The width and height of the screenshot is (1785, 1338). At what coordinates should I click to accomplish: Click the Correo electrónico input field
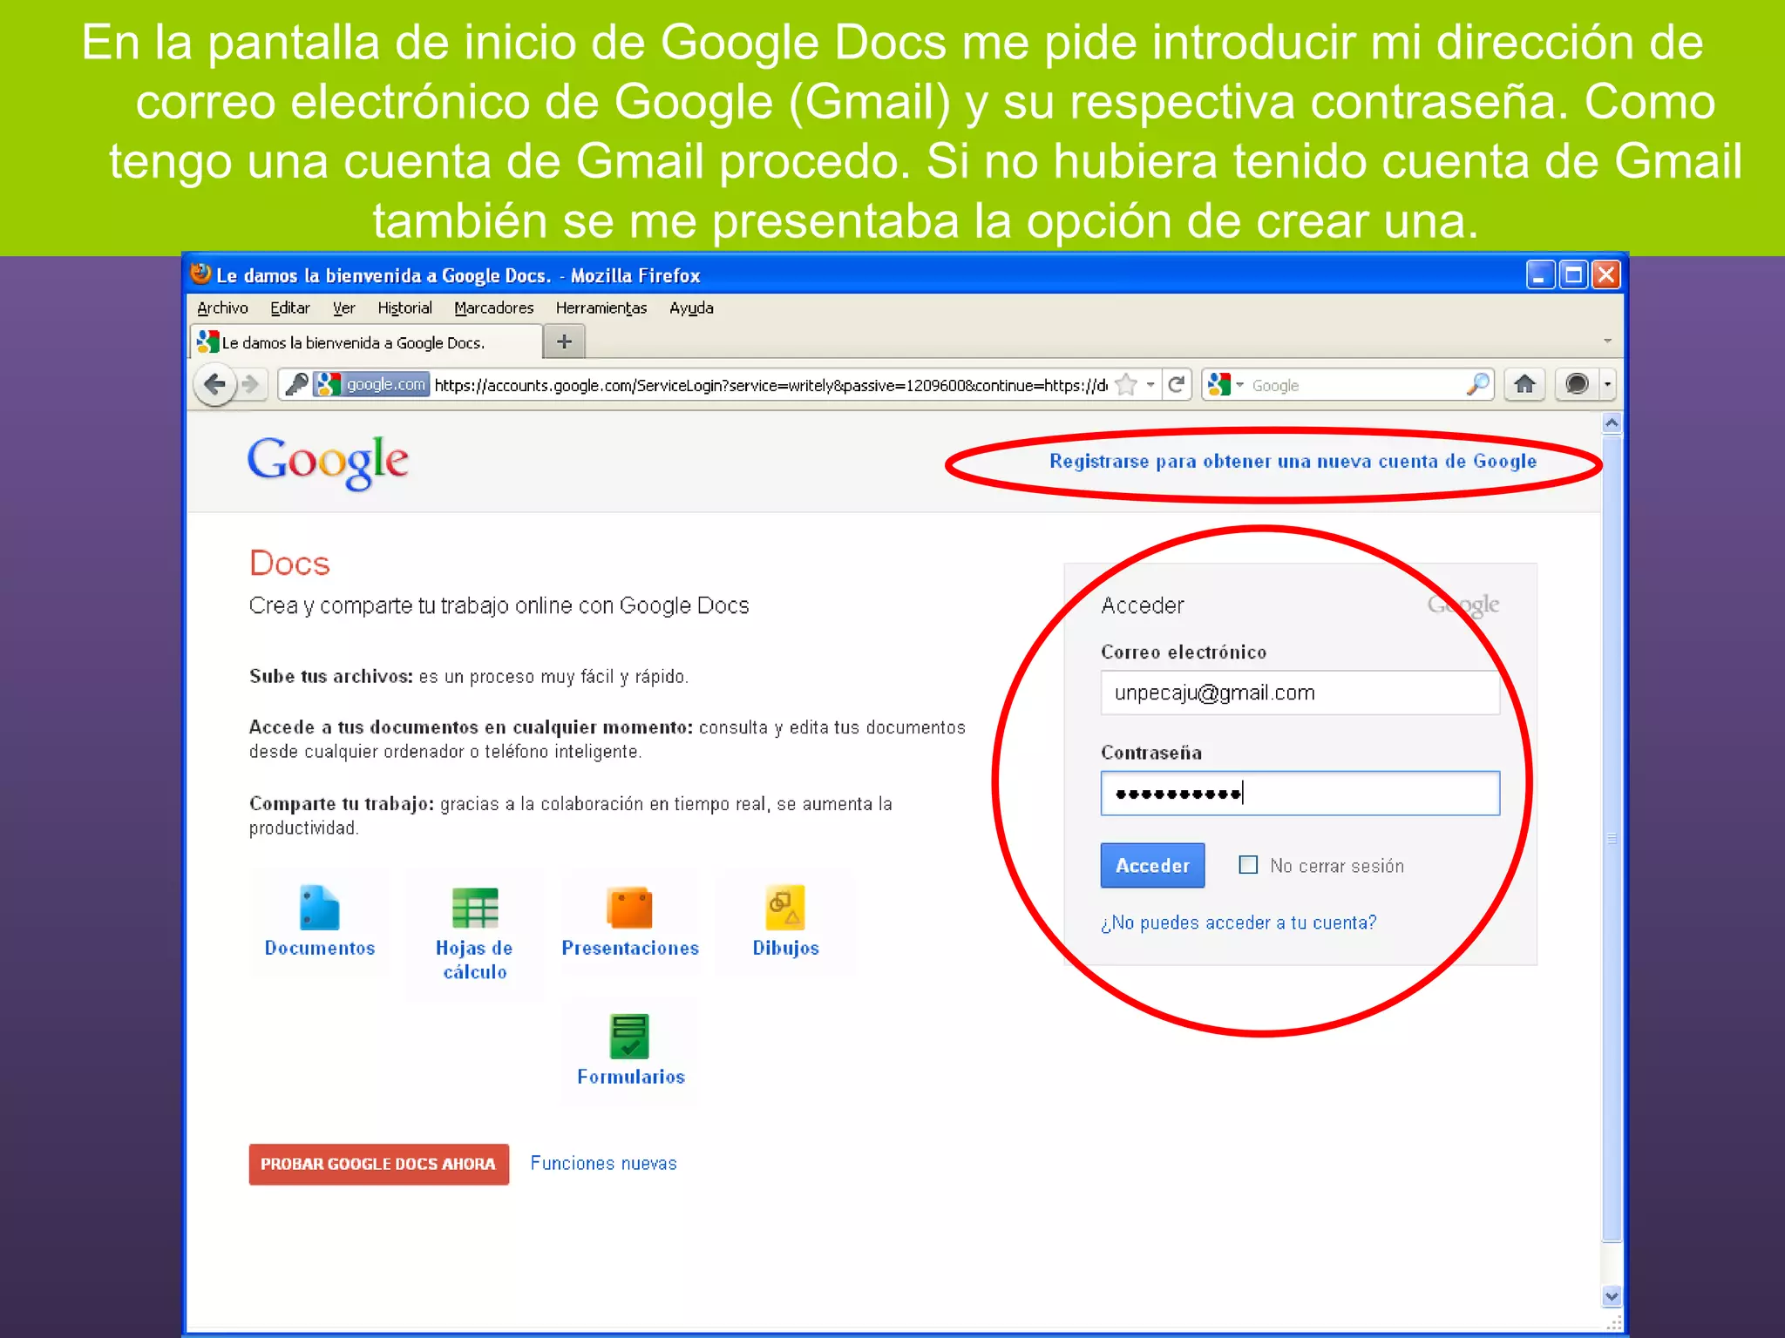[x=1300, y=693]
